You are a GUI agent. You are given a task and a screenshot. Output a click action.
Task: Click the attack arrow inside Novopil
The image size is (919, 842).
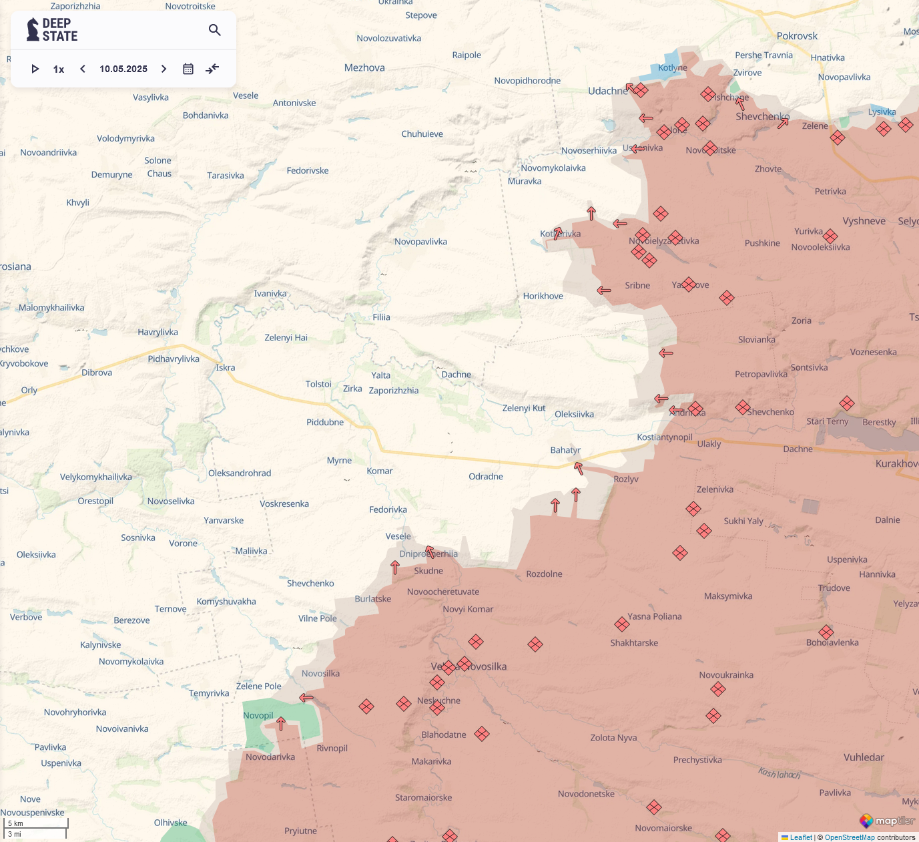[281, 724]
